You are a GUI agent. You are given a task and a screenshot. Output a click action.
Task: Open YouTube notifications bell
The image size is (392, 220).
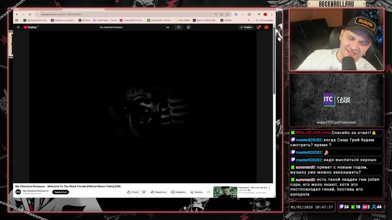[x=258, y=27]
